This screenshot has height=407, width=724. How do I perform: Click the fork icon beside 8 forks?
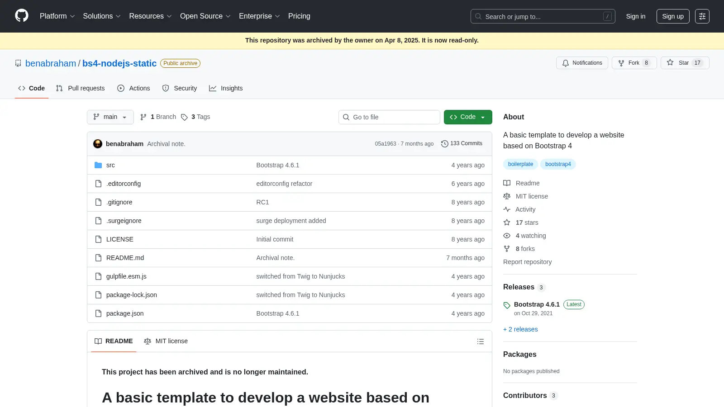(507, 249)
